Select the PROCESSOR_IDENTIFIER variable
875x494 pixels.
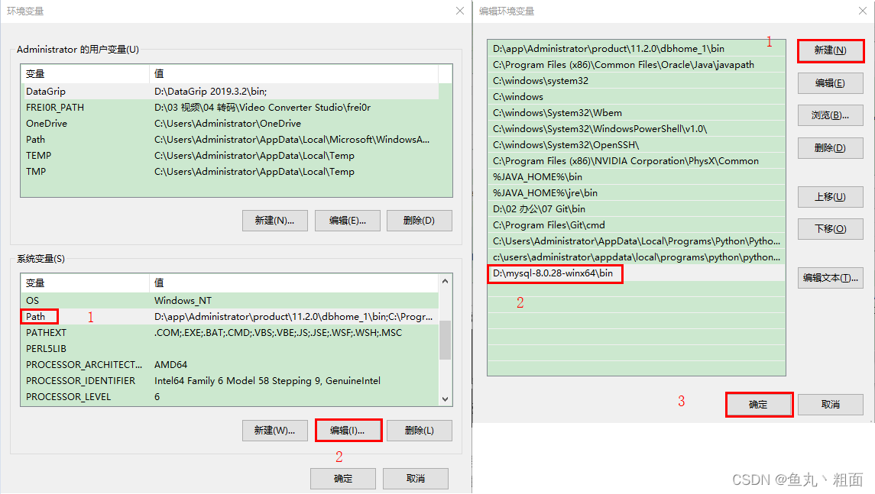(229, 381)
